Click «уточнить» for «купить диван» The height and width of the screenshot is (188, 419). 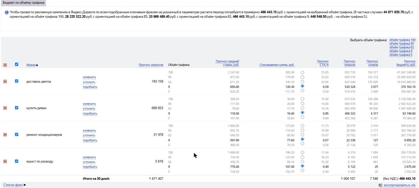coord(89,109)
